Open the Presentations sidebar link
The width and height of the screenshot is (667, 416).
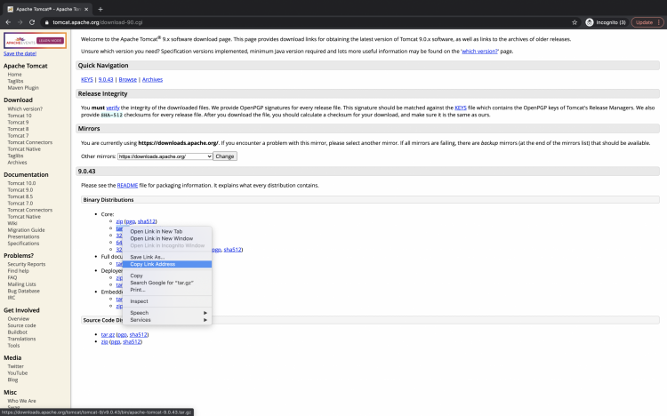(23, 237)
